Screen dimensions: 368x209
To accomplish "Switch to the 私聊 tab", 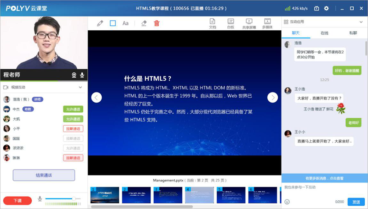I will point(353,33).
